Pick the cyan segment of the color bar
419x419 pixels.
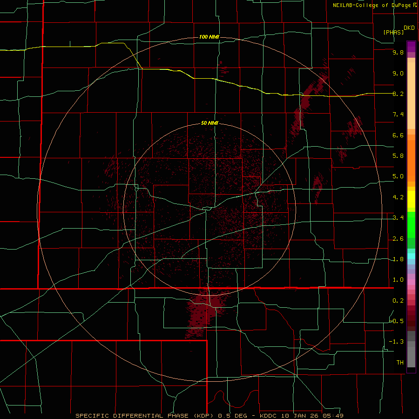pyautogui.click(x=411, y=256)
